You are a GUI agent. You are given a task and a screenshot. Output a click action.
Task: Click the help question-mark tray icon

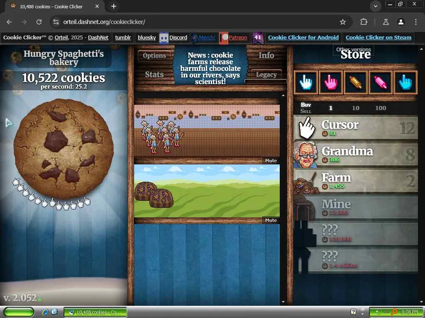(x=354, y=312)
